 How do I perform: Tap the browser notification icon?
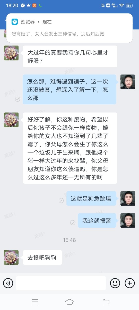click(15, 22)
